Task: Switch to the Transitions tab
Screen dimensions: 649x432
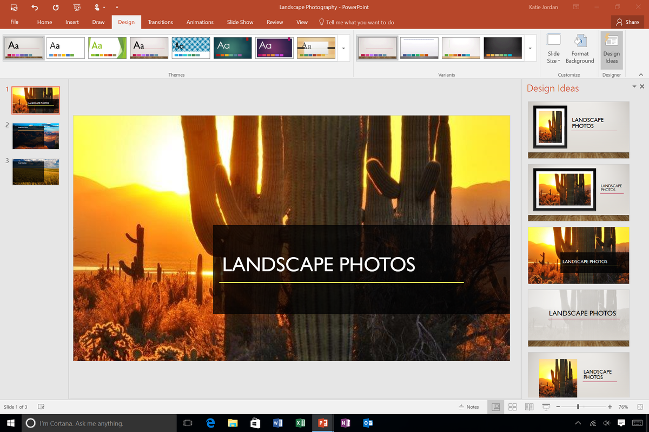Action: pos(160,22)
